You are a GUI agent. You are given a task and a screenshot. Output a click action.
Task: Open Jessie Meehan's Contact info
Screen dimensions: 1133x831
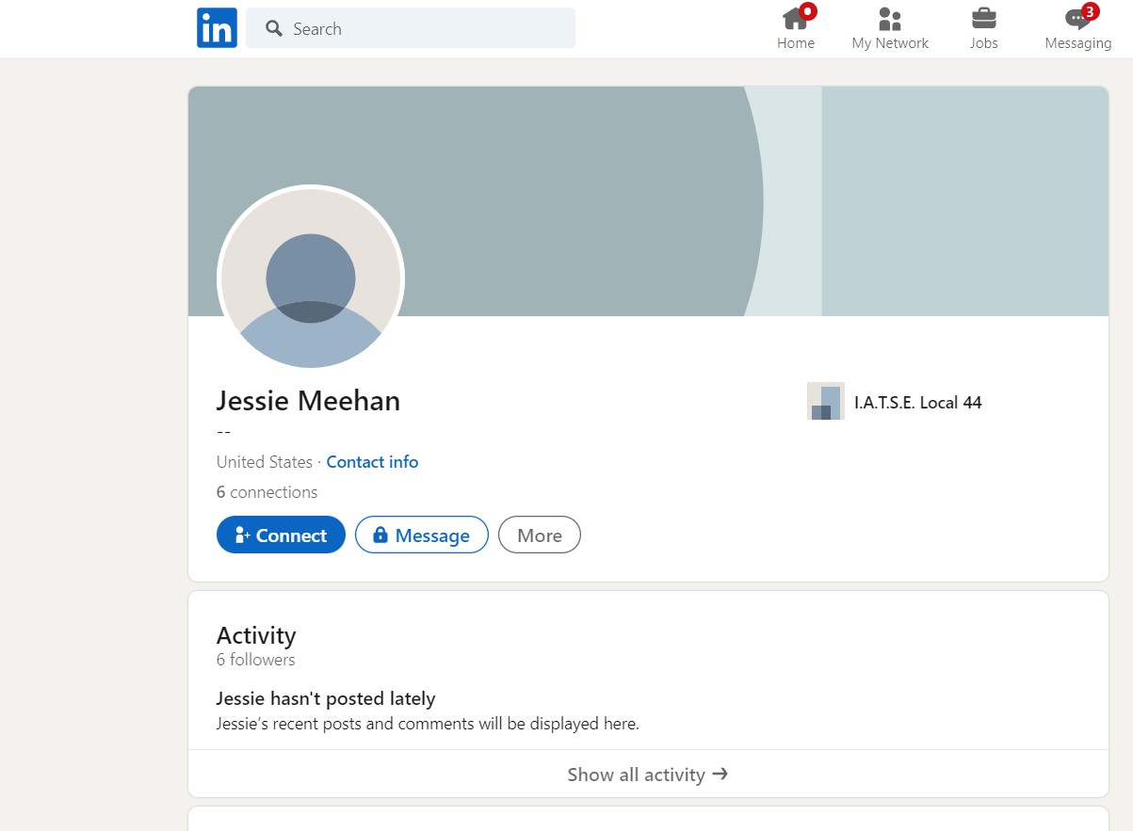click(x=372, y=462)
